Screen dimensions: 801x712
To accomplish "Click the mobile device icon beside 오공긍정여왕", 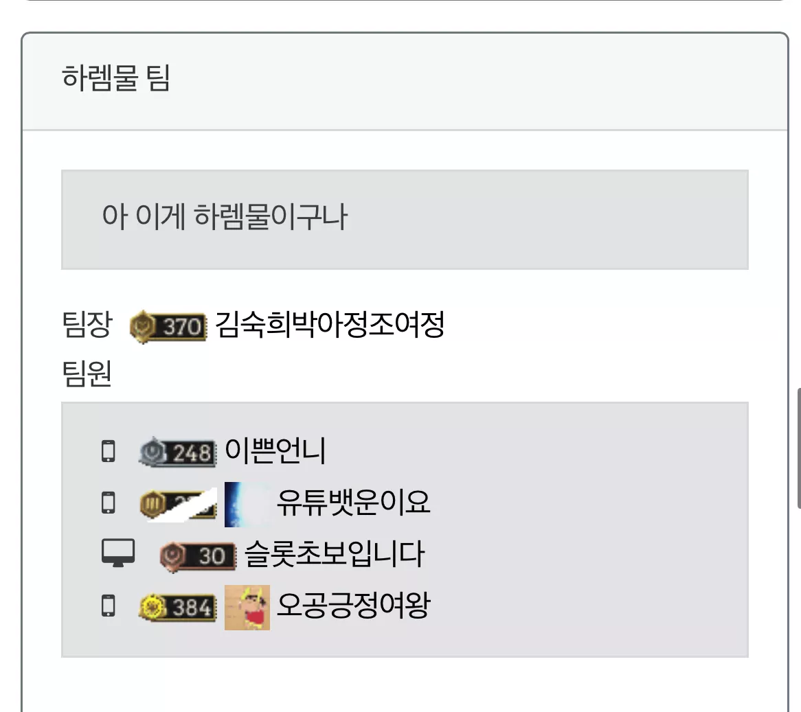I will click(x=109, y=606).
